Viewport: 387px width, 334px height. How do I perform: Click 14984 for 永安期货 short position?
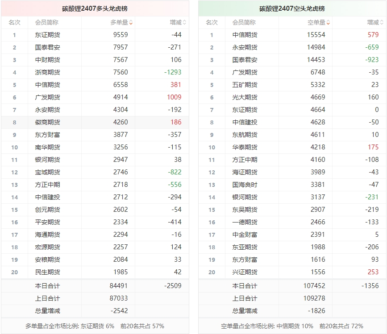[x=316, y=47]
